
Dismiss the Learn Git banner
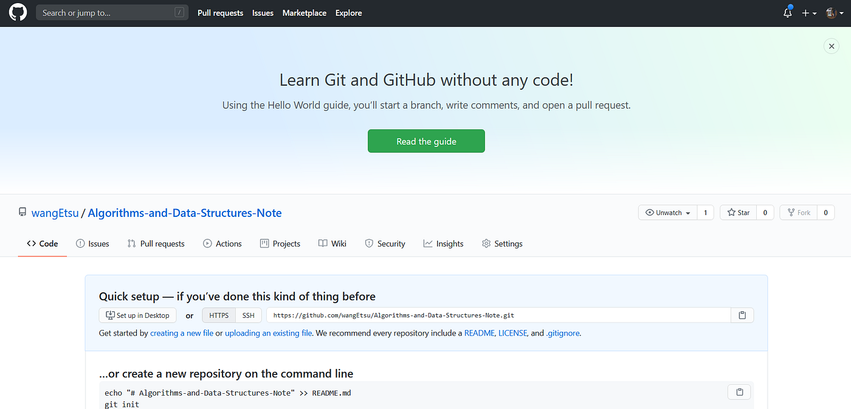pos(831,46)
